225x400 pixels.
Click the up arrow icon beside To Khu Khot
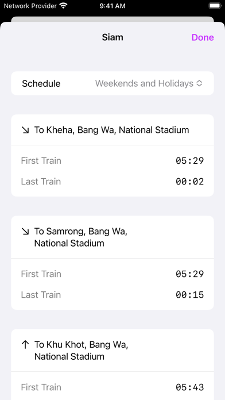click(25, 345)
